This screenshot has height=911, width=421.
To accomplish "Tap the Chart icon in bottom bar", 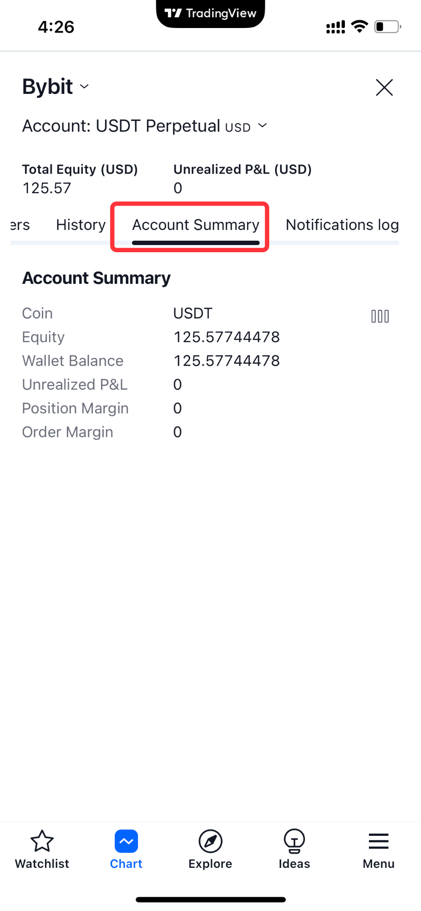I will click(x=126, y=841).
